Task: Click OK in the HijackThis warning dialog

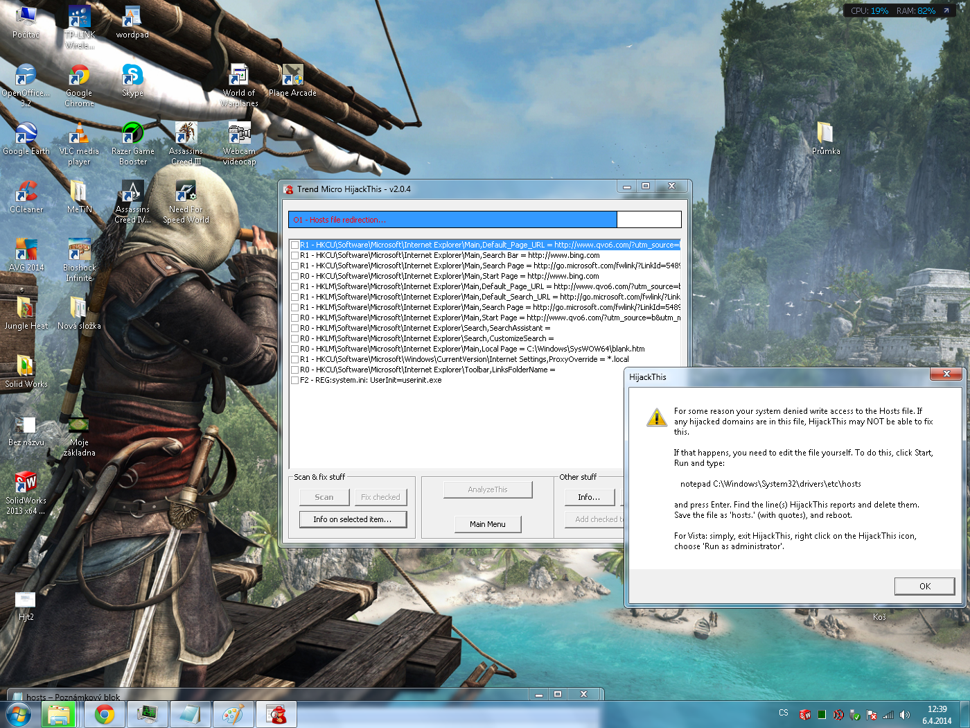Action: (x=924, y=586)
